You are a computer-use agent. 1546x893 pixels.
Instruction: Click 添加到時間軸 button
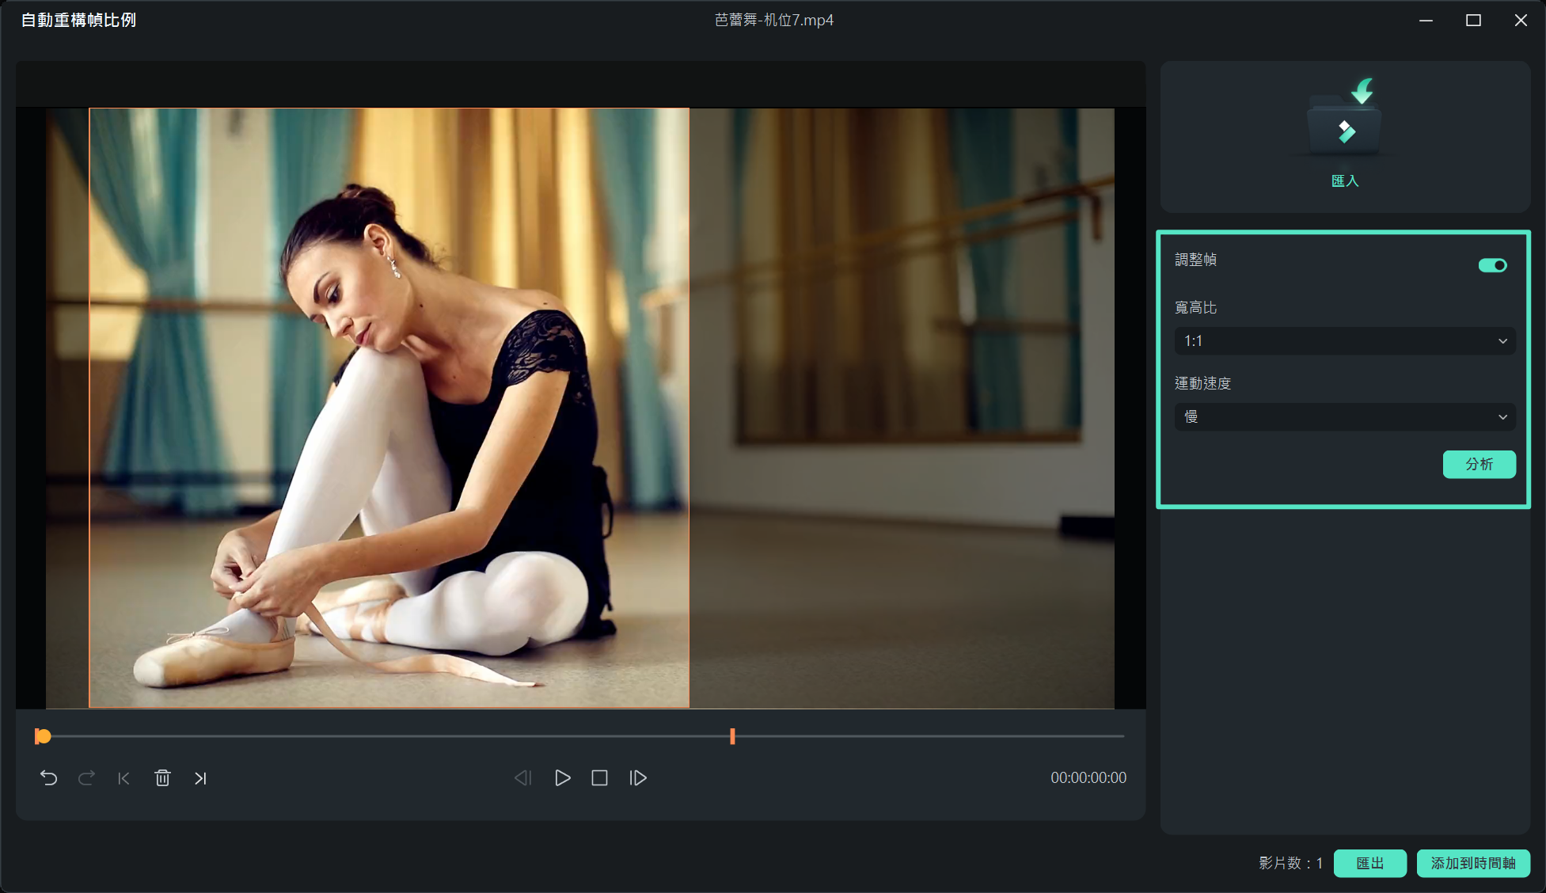[1472, 863]
